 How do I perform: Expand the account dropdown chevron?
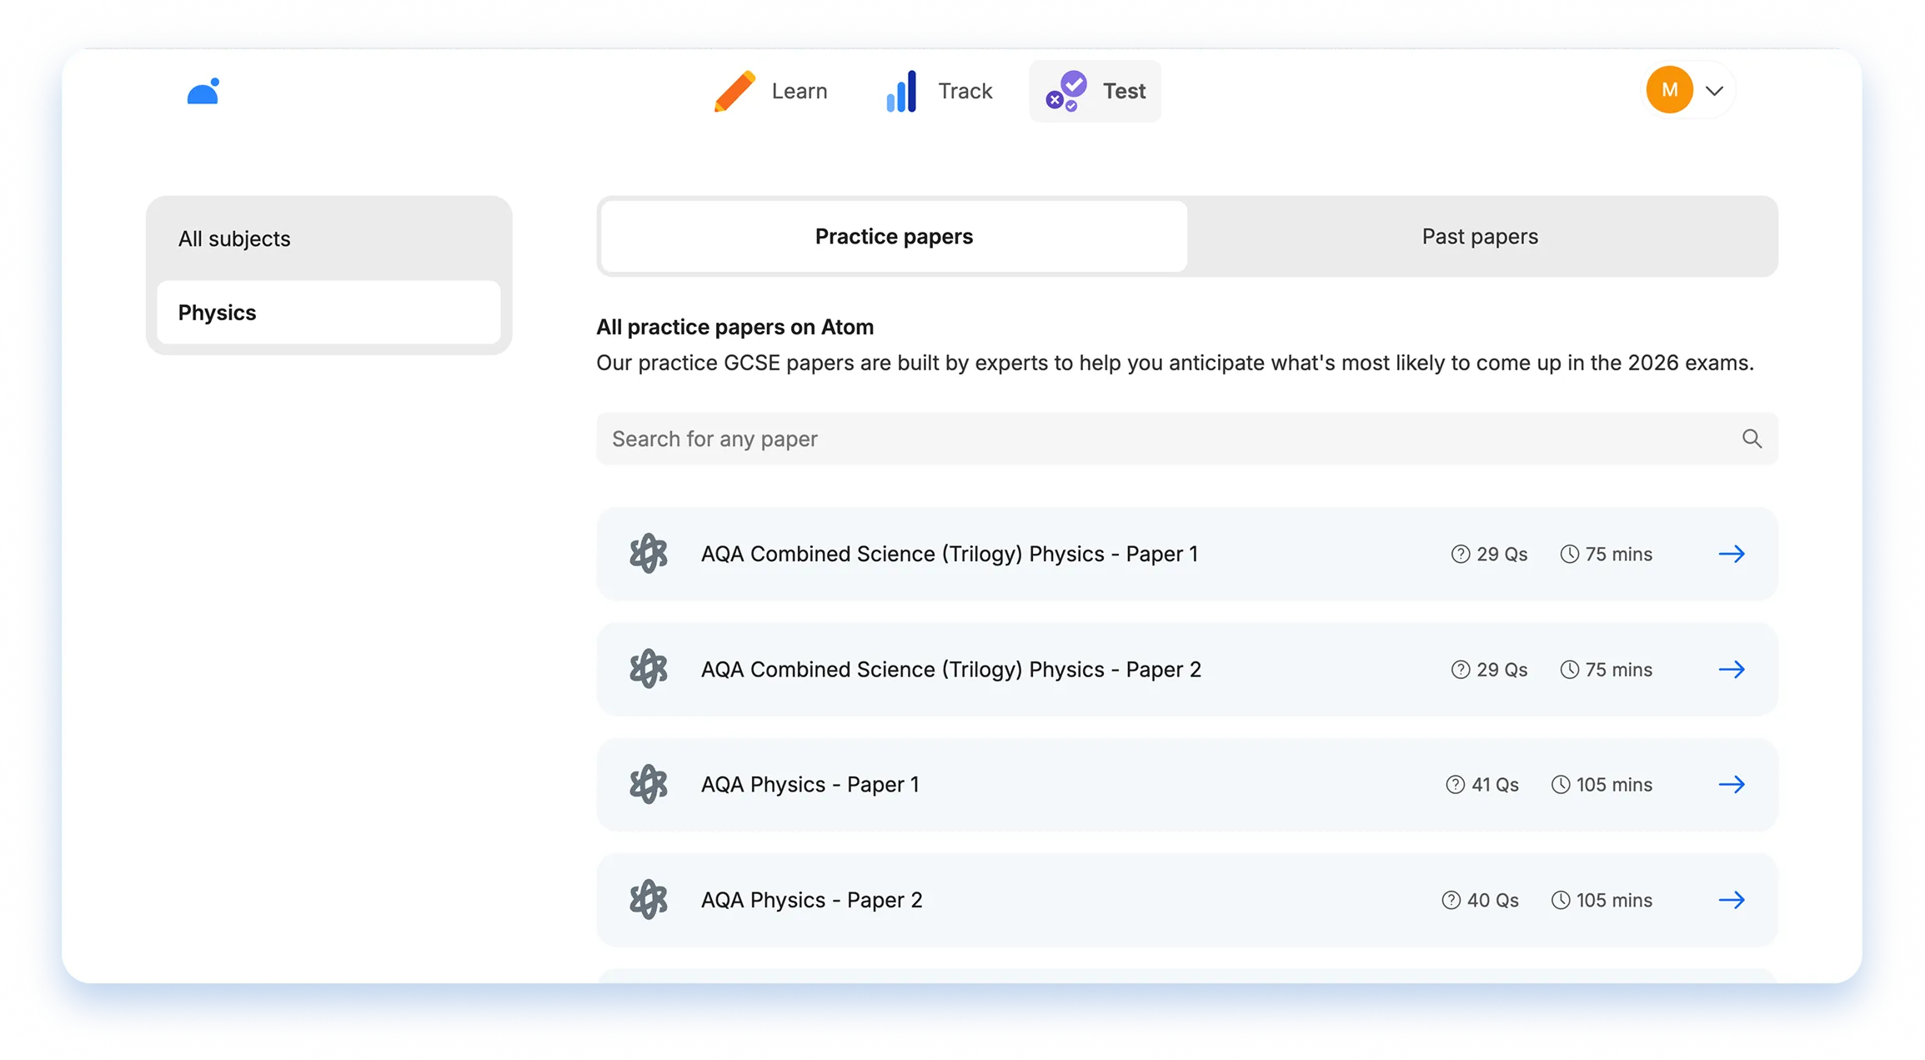click(1714, 91)
